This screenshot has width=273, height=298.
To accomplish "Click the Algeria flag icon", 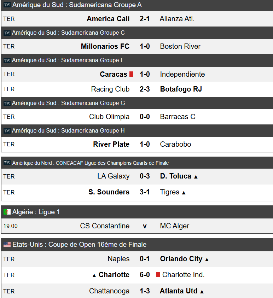I will click(7, 212).
